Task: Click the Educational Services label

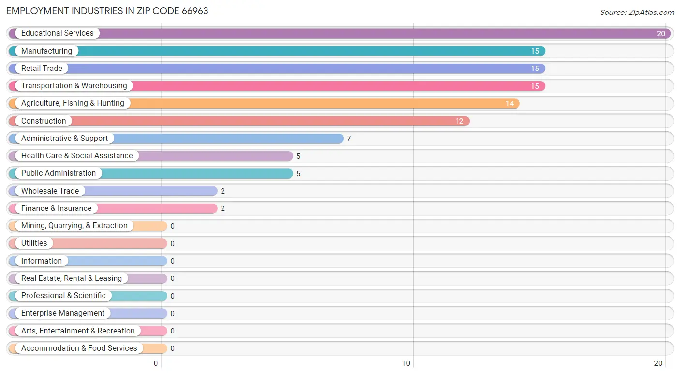Action: tap(57, 33)
